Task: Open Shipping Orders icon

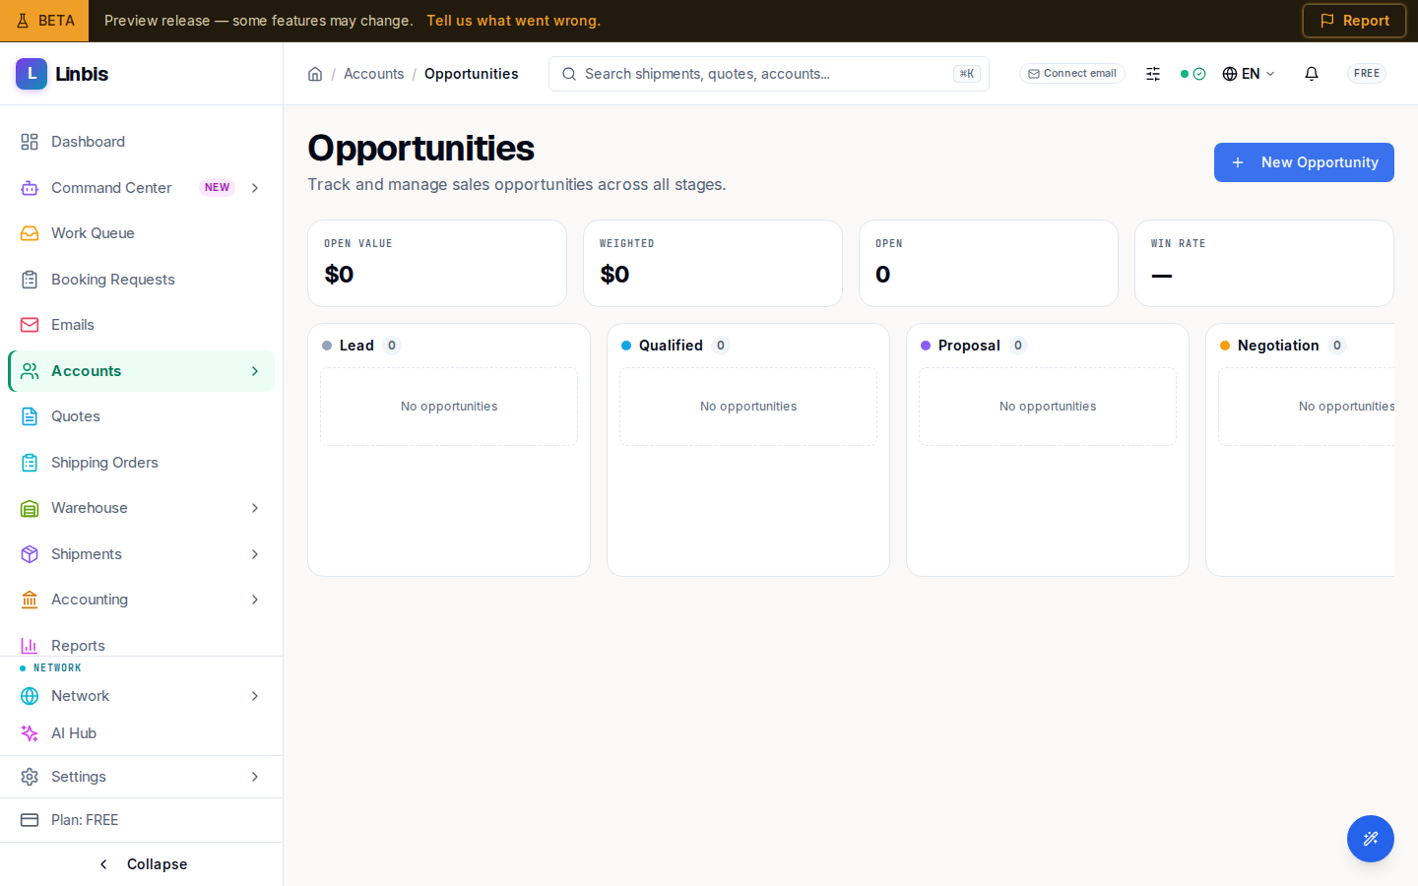Action: point(30,463)
